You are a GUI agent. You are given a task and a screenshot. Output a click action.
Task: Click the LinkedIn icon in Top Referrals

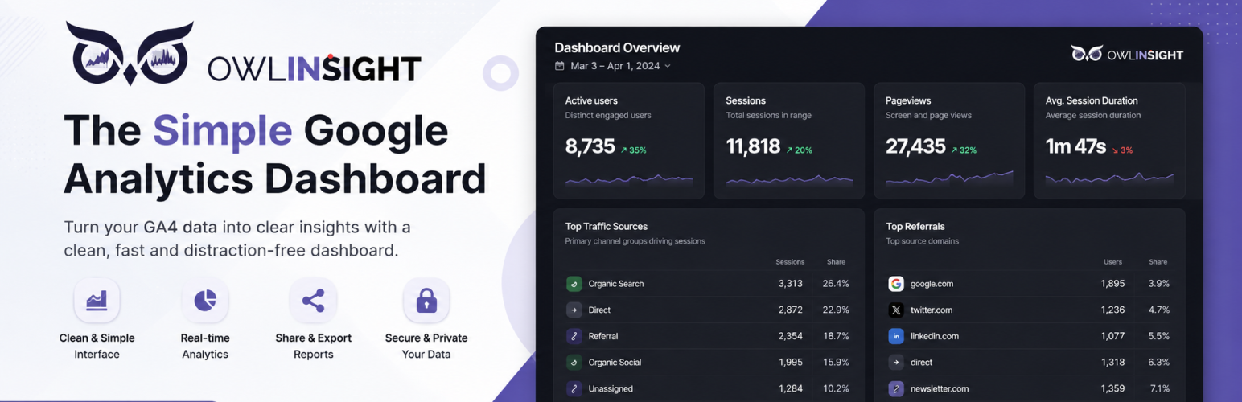pos(896,336)
